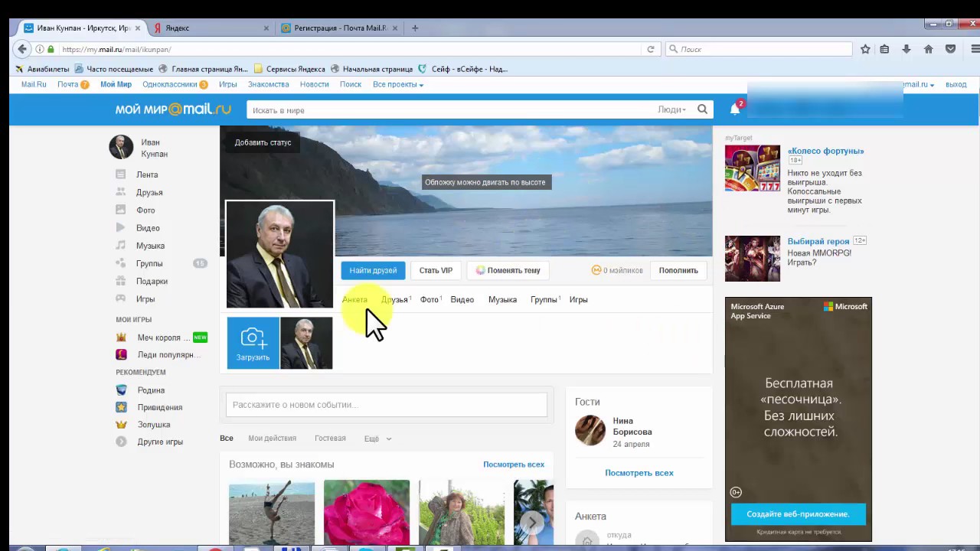
Task: Expand the Ещё feed filter dropdown
Action: 377,439
